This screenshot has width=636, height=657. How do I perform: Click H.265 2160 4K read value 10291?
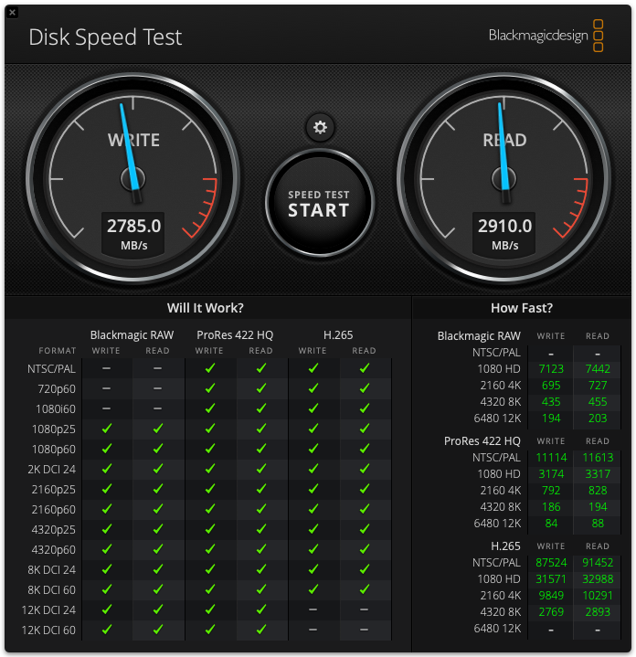[598, 596]
